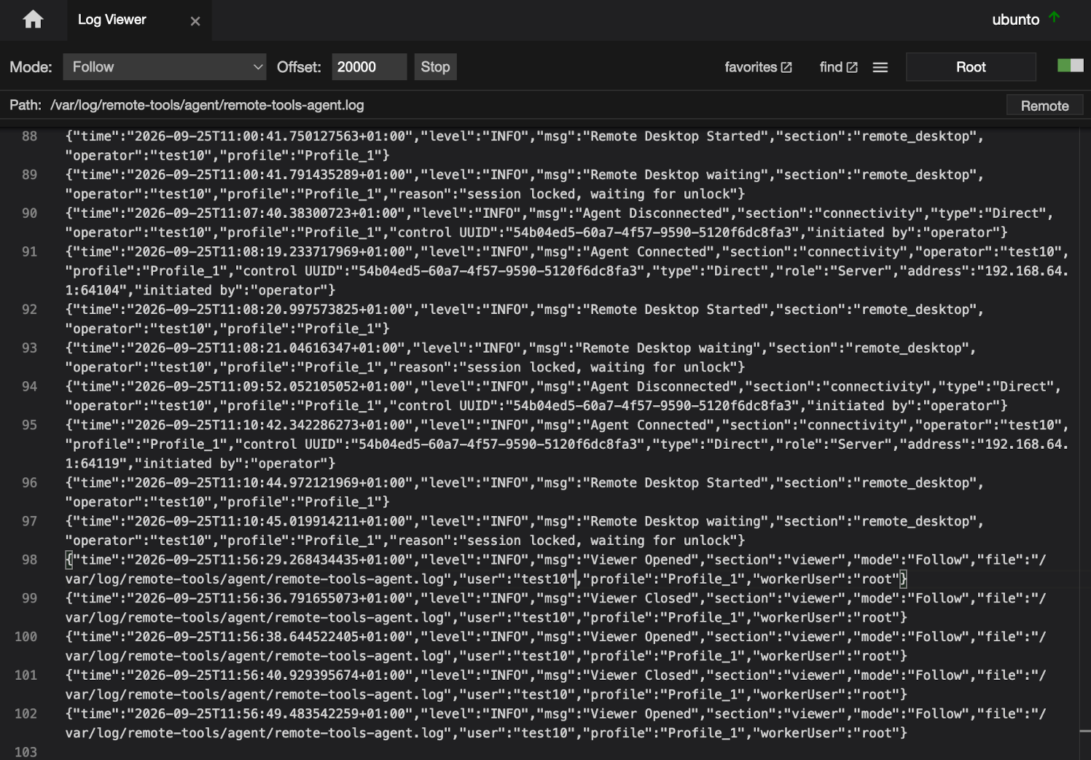Click the Remote Desktop Started entry at 11:08:20
The height and width of the screenshot is (760, 1091).
pyautogui.click(x=525, y=319)
